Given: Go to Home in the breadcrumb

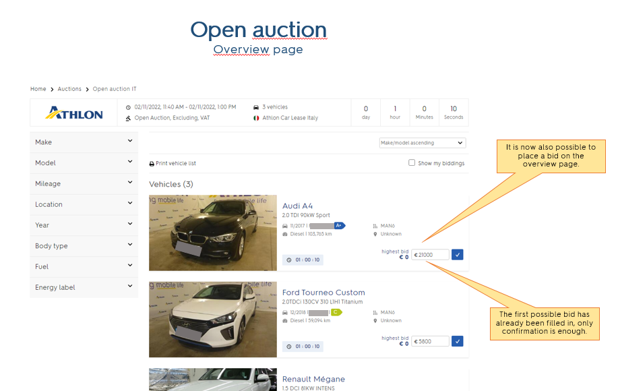Looking at the screenshot, I should pyautogui.click(x=38, y=89).
